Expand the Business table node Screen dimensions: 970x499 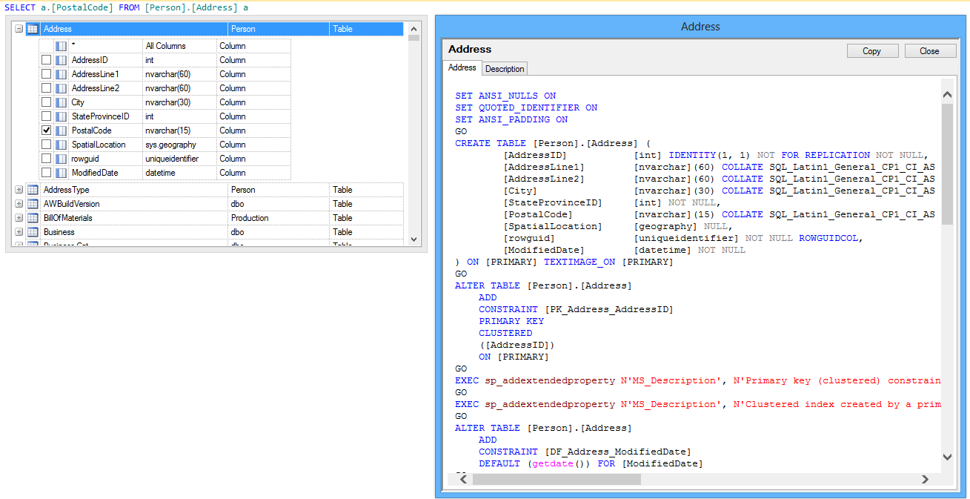tap(19, 232)
